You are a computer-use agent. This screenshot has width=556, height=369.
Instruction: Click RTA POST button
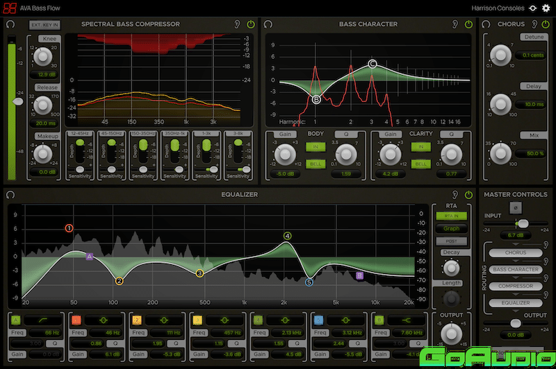pyautogui.click(x=451, y=241)
